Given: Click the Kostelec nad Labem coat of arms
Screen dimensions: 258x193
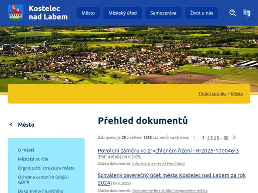Looking at the screenshot, I should pyautogui.click(x=16, y=13).
